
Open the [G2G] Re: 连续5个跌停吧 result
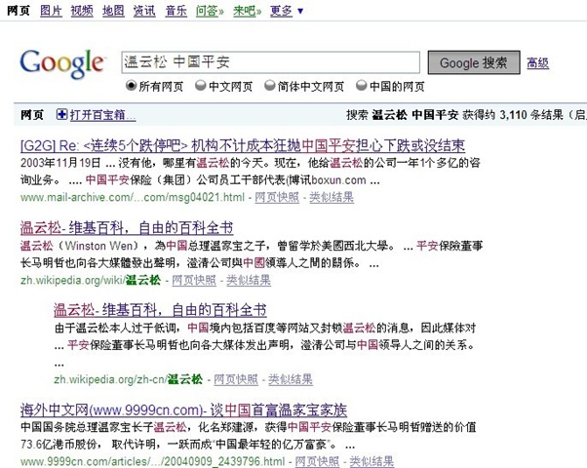(243, 145)
